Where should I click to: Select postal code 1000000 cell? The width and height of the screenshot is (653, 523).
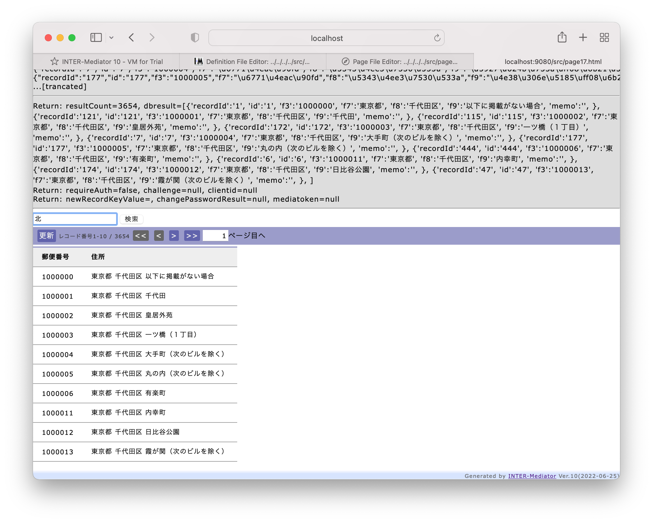[x=57, y=277]
